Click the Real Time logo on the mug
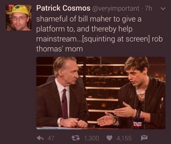Screen dimensions: 171x144 pyautogui.click(x=138, y=123)
